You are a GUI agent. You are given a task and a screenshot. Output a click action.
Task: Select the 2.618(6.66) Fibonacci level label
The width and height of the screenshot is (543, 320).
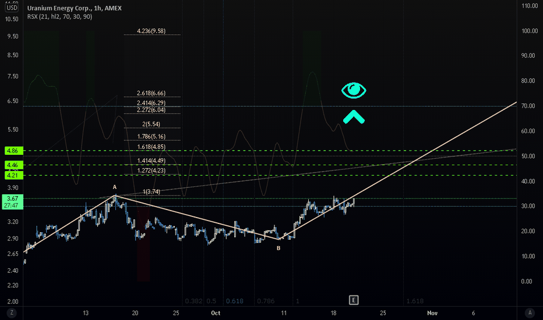151,94
